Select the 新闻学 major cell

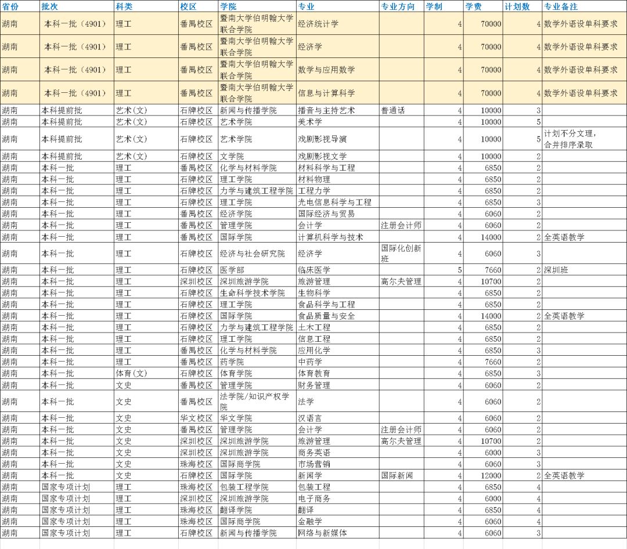point(337,476)
